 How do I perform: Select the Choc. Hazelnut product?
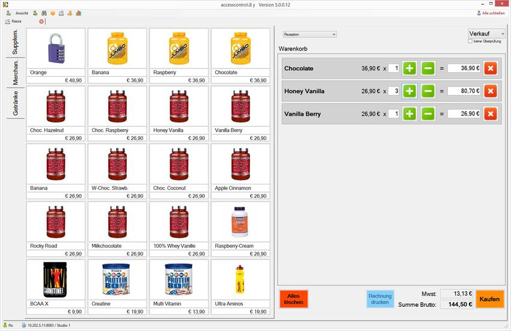(56, 114)
